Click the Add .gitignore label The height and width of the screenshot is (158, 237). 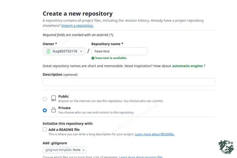[x=55, y=143]
